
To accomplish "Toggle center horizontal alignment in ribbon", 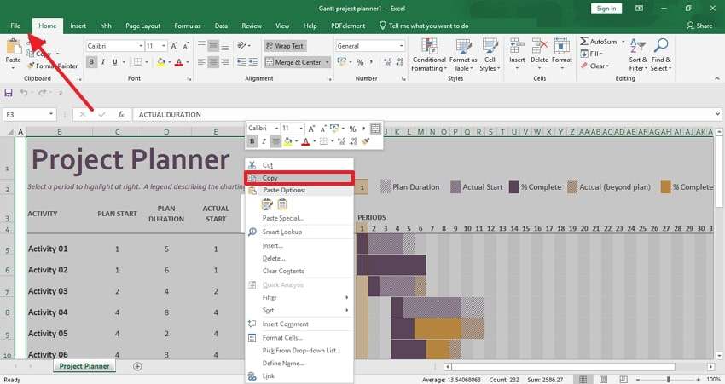I will click(213, 62).
